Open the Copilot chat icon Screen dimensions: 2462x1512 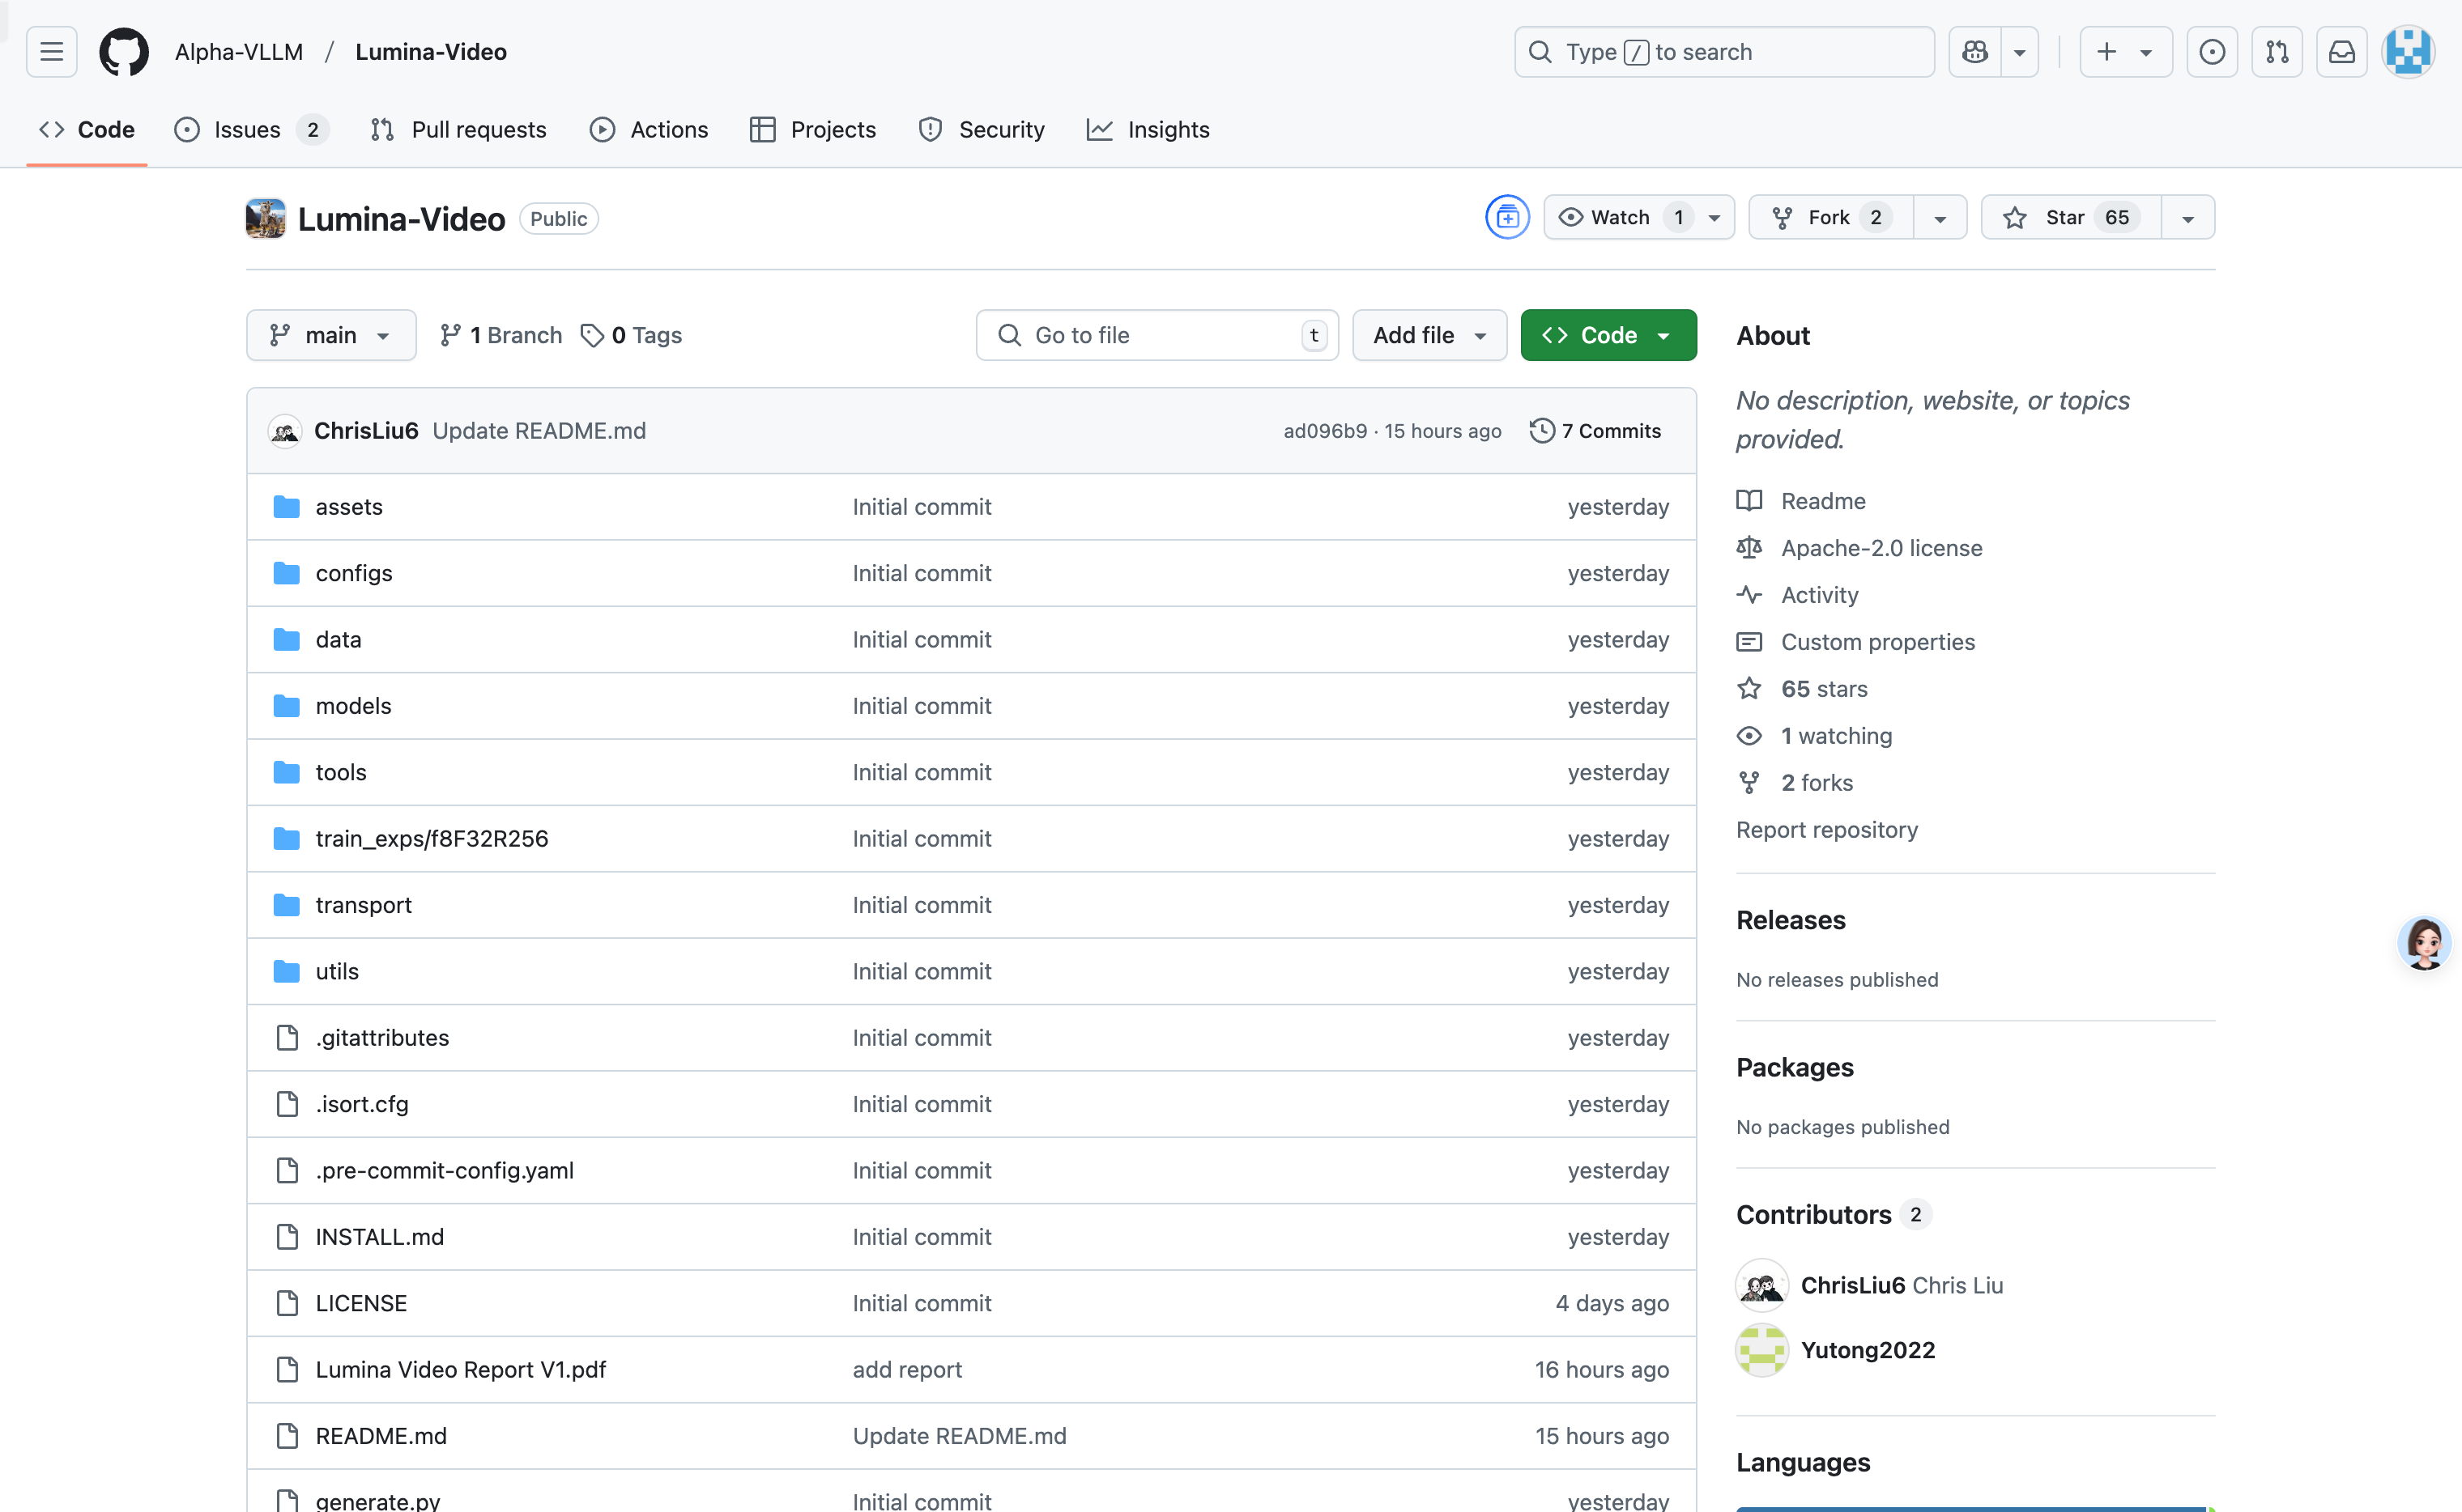pyautogui.click(x=1974, y=52)
